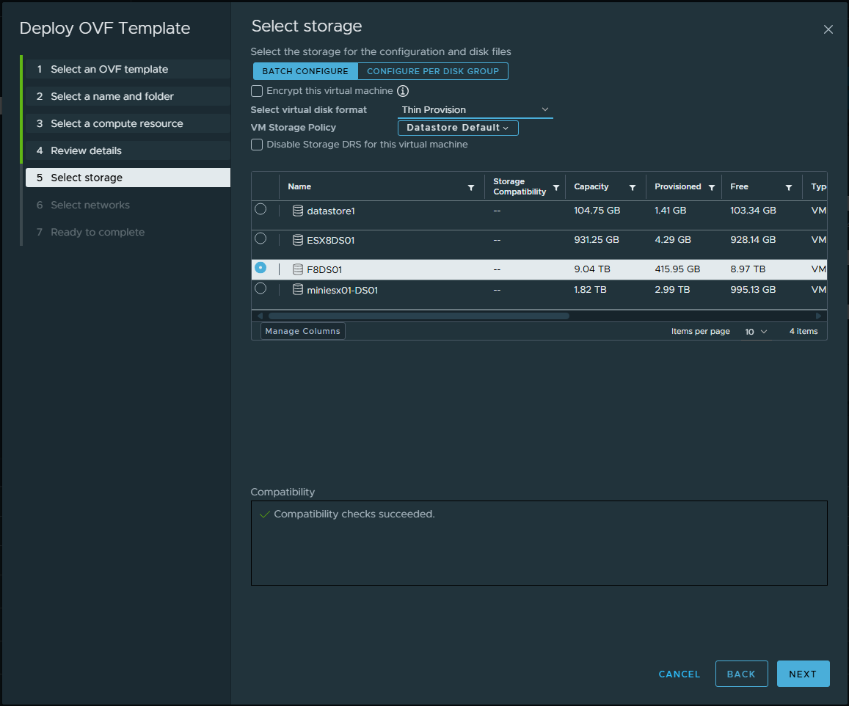Open the Items per page dropdown
This screenshot has width=849, height=706.
(756, 332)
